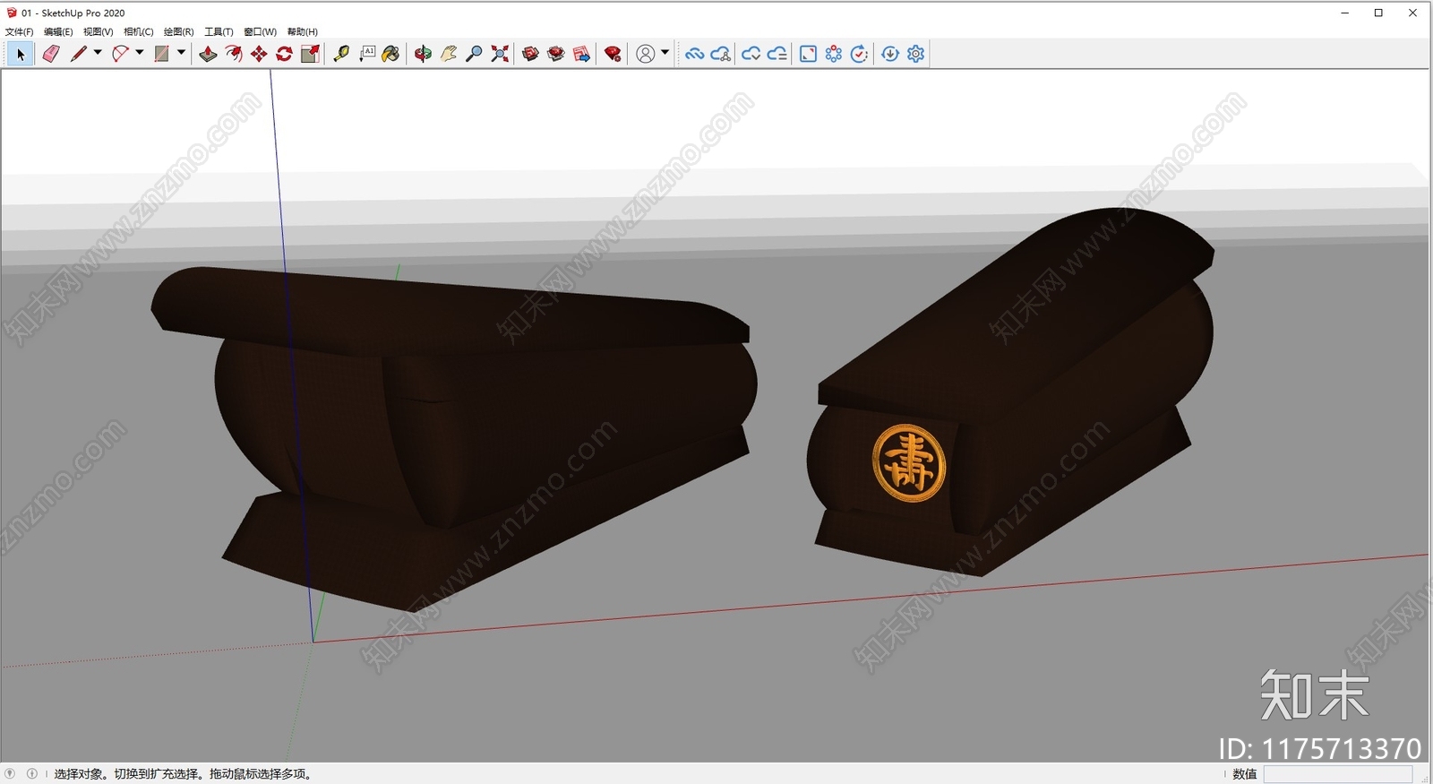Click the blue square expand-arrow icon
The height and width of the screenshot is (784, 1433).
(x=808, y=55)
